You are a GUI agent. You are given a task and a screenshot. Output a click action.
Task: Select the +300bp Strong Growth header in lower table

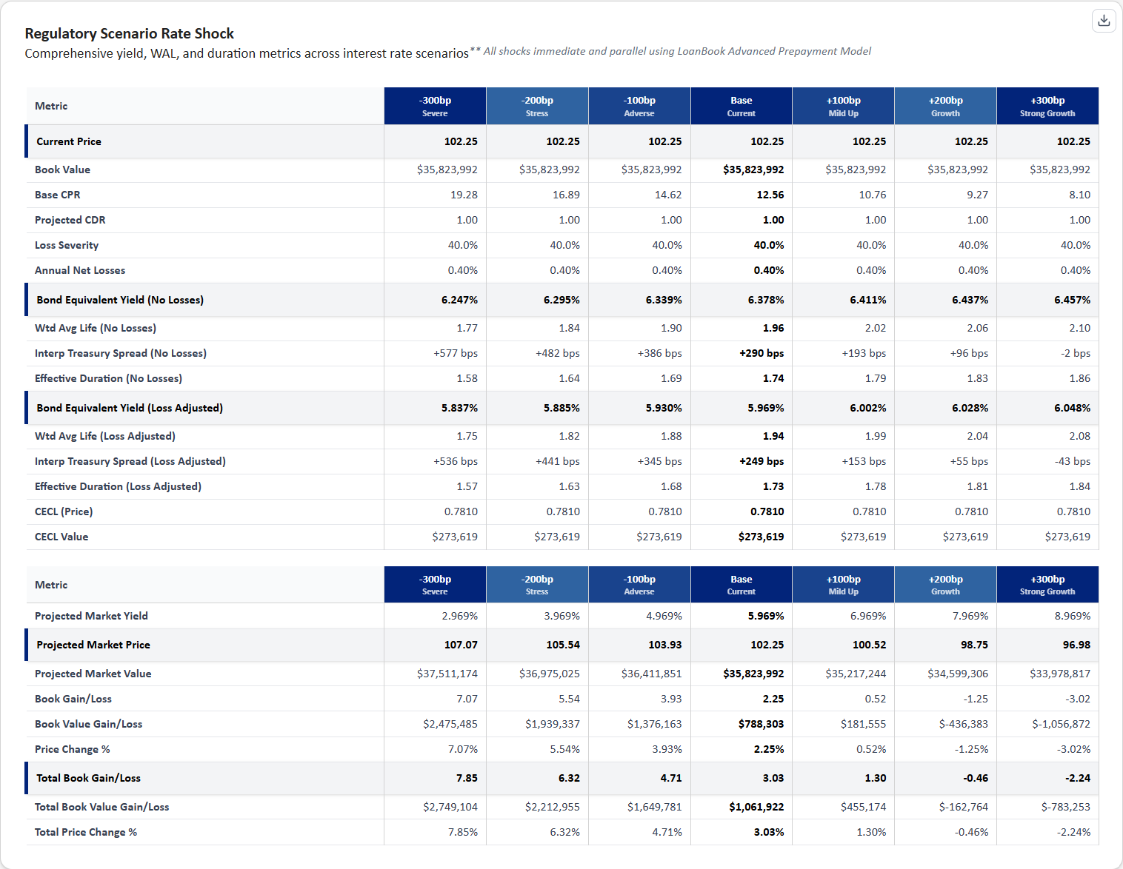pyautogui.click(x=1047, y=585)
